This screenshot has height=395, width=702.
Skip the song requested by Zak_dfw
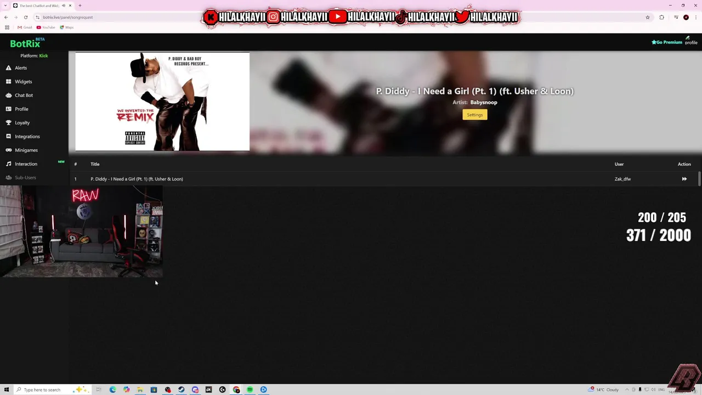coord(684,179)
